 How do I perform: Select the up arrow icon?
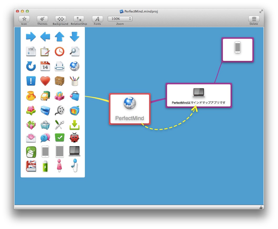60,37
